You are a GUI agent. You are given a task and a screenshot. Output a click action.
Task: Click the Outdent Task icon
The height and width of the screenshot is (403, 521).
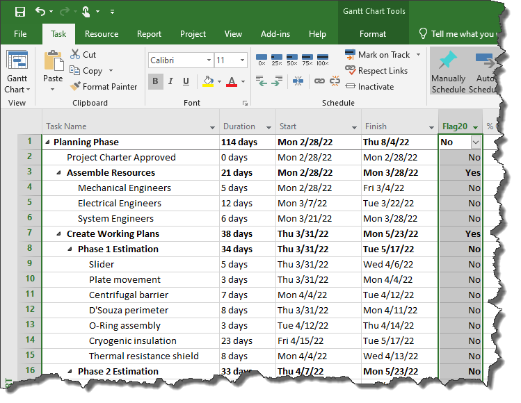[262, 81]
